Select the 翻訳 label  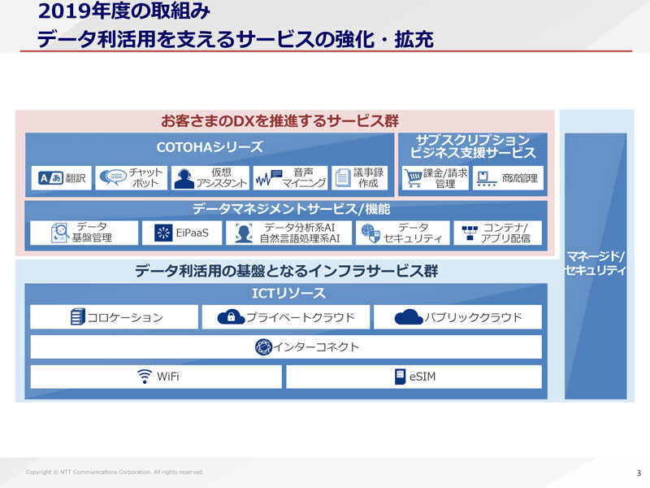pyautogui.click(x=76, y=178)
